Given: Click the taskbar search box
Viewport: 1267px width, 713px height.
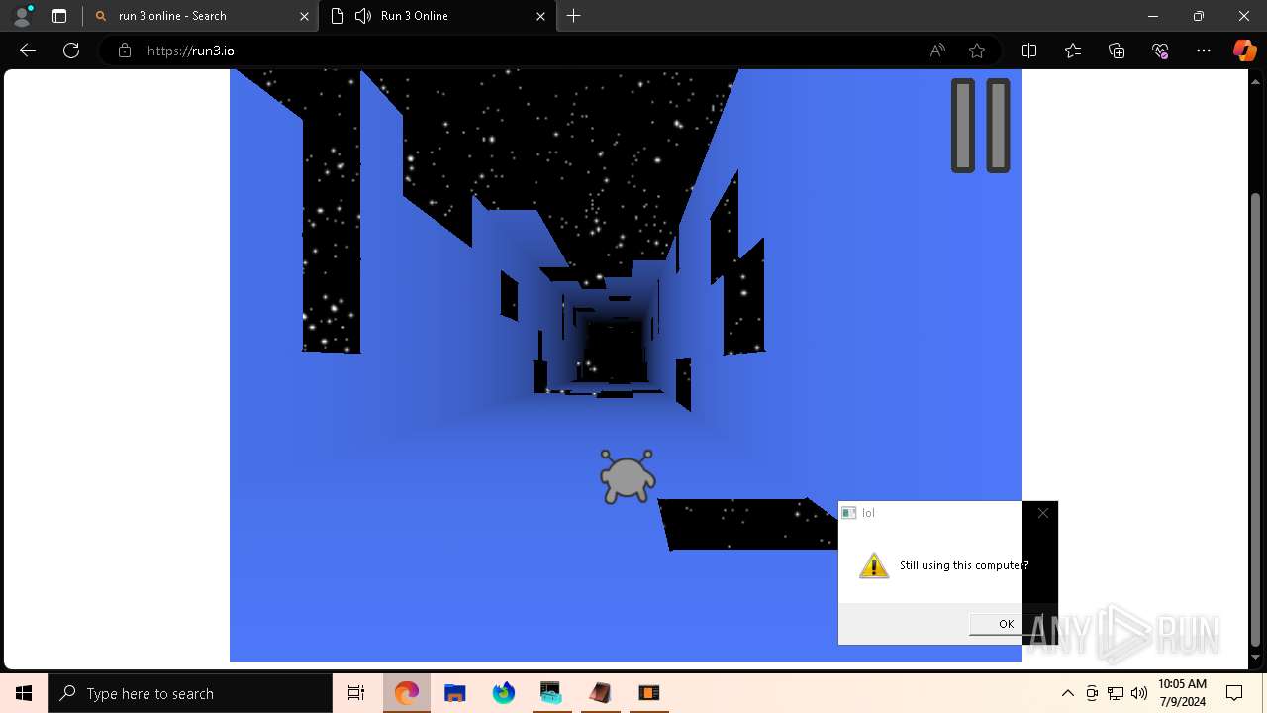Looking at the screenshot, I should 190,693.
